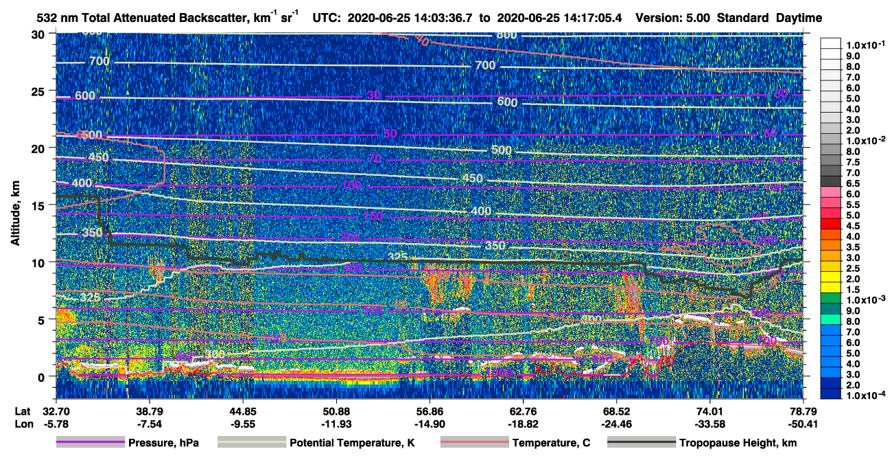892x458 pixels.
Task: Click the magenta 150 pressure contour label
Action: tap(373, 216)
